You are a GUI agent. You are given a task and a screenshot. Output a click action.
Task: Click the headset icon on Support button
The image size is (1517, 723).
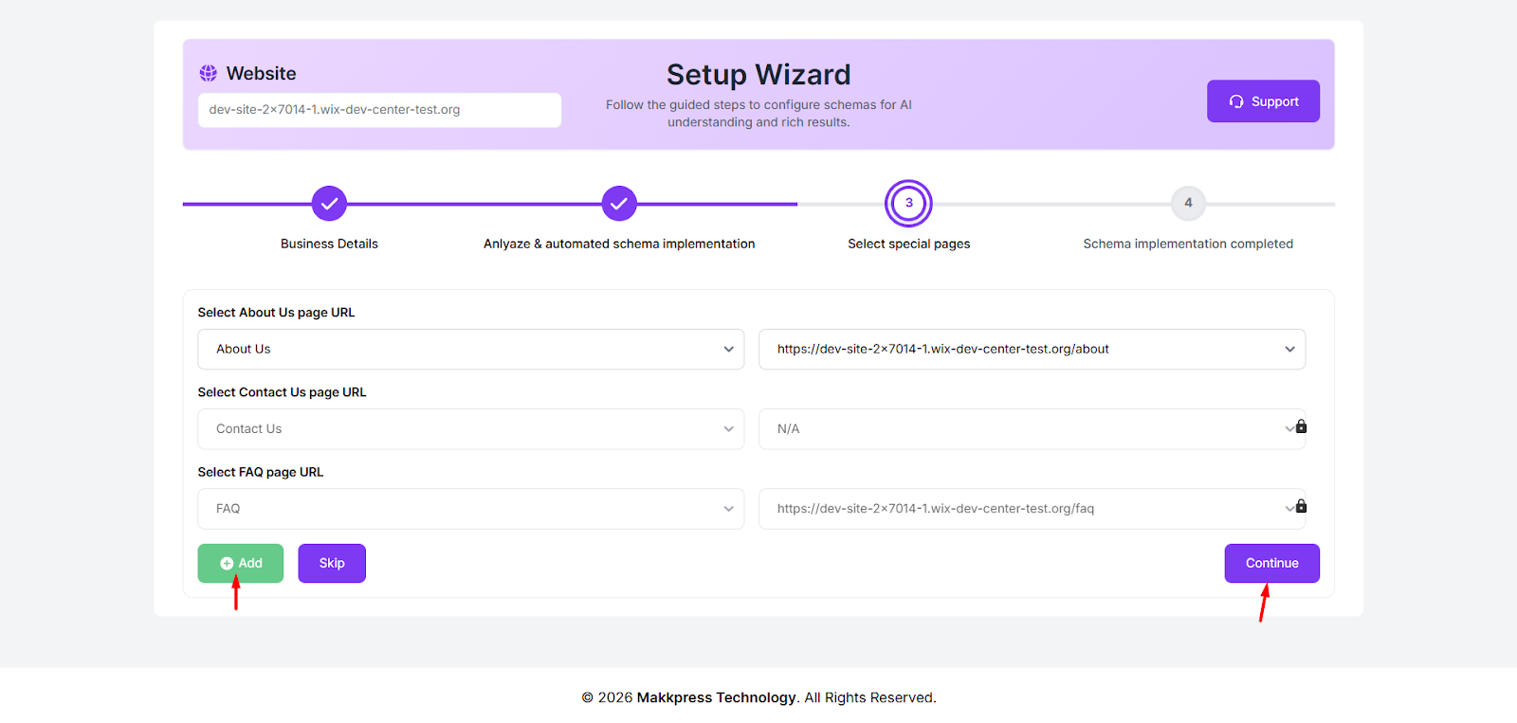pyautogui.click(x=1236, y=101)
